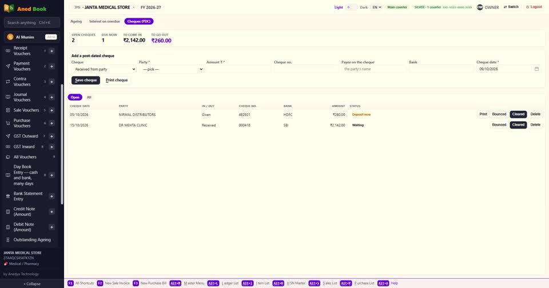549x288 pixels.
Task: Click the OWNER avatar icon
Action: coord(480,7)
